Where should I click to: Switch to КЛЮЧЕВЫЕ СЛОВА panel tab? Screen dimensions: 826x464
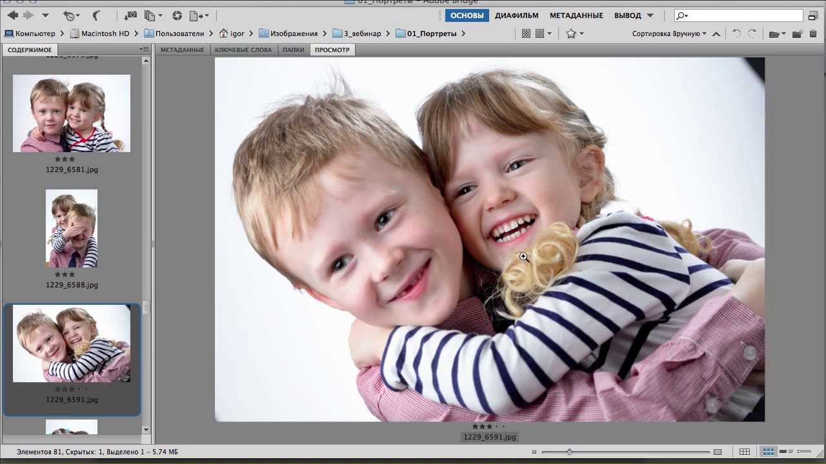click(243, 50)
